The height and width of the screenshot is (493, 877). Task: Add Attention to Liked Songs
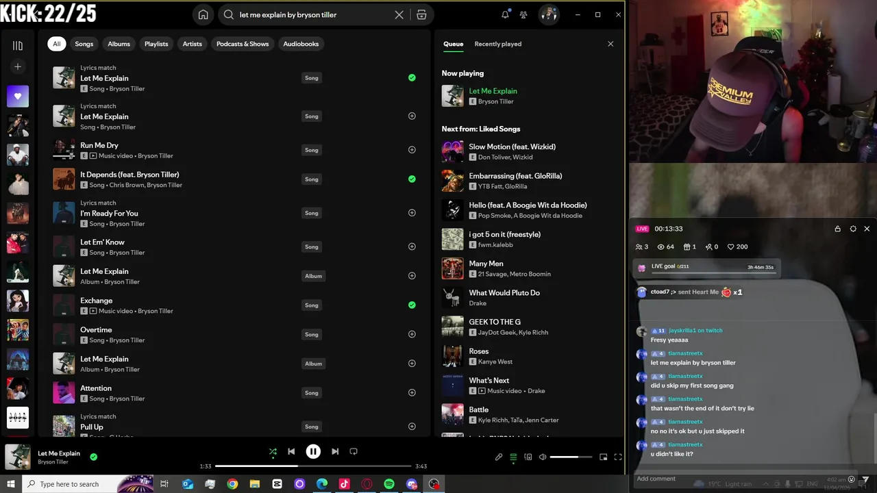coord(412,392)
